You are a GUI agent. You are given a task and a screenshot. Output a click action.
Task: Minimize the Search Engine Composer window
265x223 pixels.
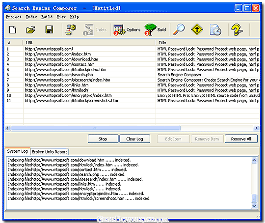pyautogui.click(x=238, y=8)
